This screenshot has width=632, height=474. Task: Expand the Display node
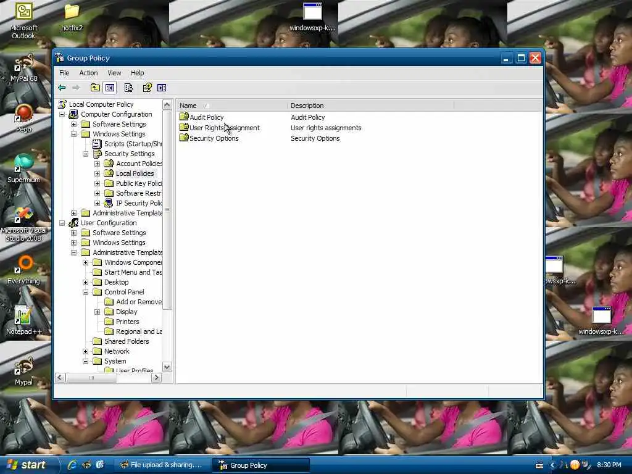[97, 312]
